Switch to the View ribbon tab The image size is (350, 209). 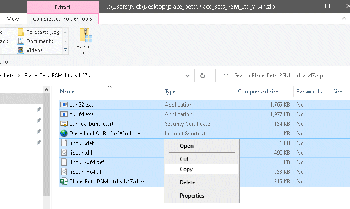13,19
